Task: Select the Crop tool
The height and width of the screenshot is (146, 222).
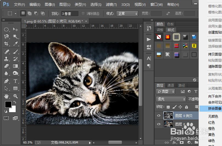Action: tap(6, 43)
